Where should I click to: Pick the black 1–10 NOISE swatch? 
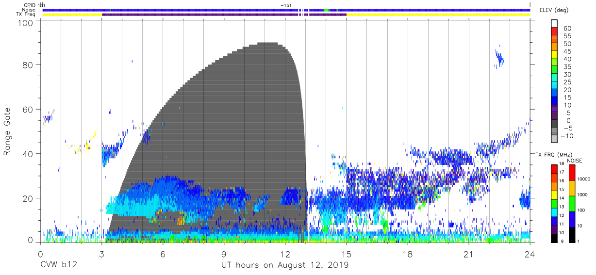coord(572,235)
